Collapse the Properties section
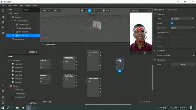 pos(155,14)
